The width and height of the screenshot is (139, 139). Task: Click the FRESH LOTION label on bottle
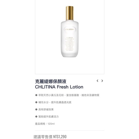[x=69, y=38]
